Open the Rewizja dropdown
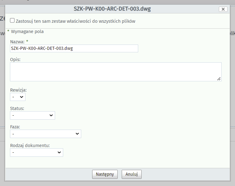Viewport: 235px width, 186px height. (18, 97)
